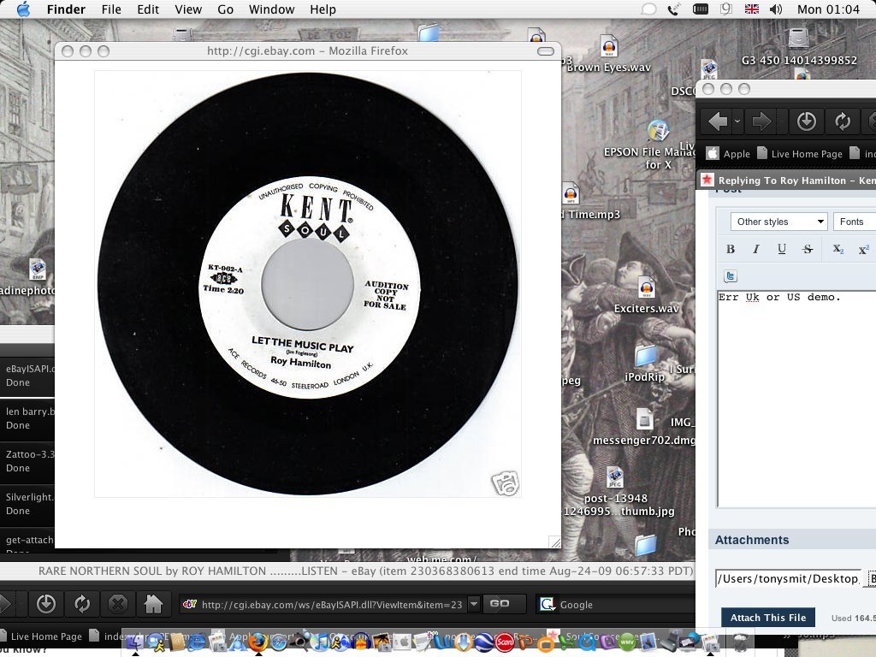Click the post text area containing 'Err Uk or US demo.'

click(x=796, y=399)
